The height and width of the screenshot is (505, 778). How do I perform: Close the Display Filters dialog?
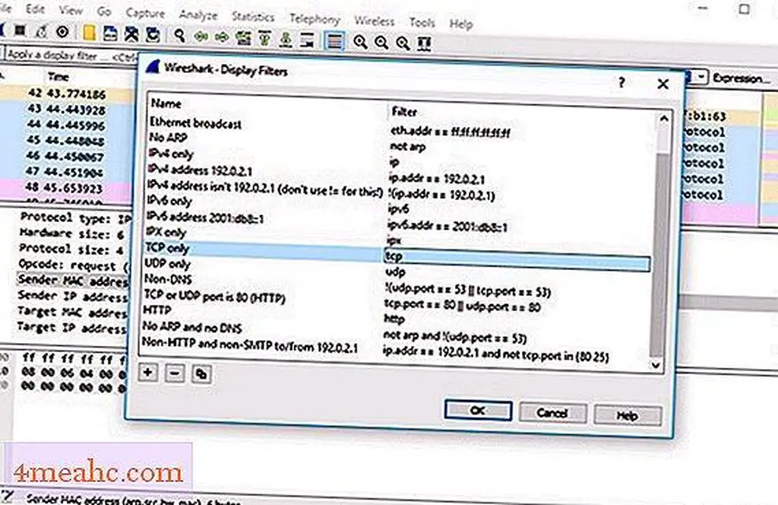pos(663,84)
